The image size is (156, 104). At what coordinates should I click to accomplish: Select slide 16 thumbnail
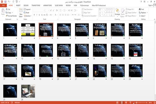(x=136, y=50)
